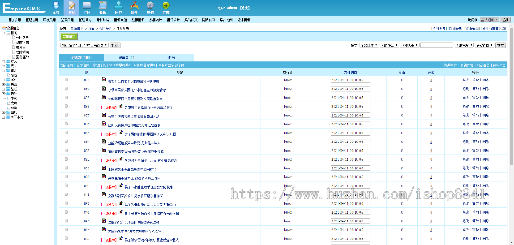Open the 系统 (System) globe icon
Image resolution: width=514 pixels, height=245 pixels.
tap(55, 7)
